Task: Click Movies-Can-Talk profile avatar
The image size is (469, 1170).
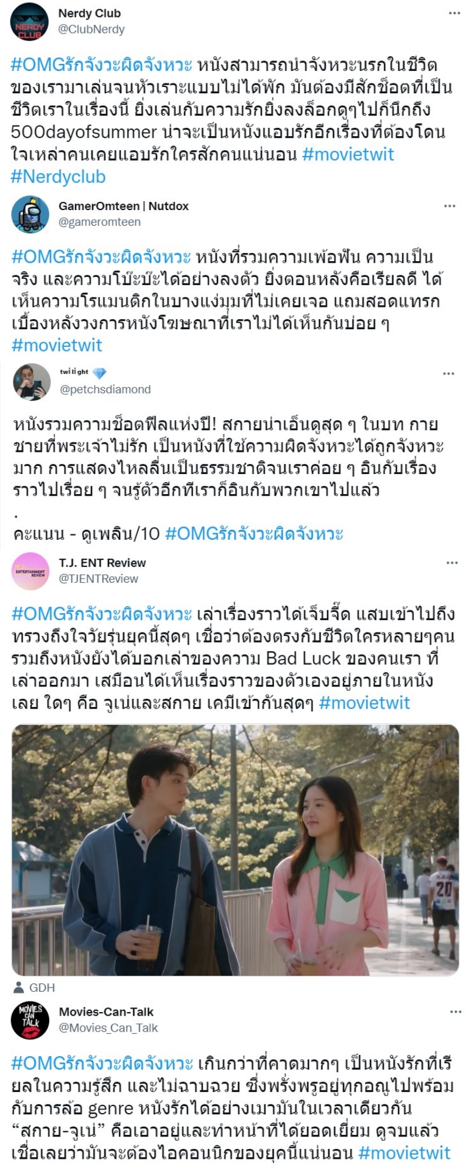Action: click(x=30, y=1020)
